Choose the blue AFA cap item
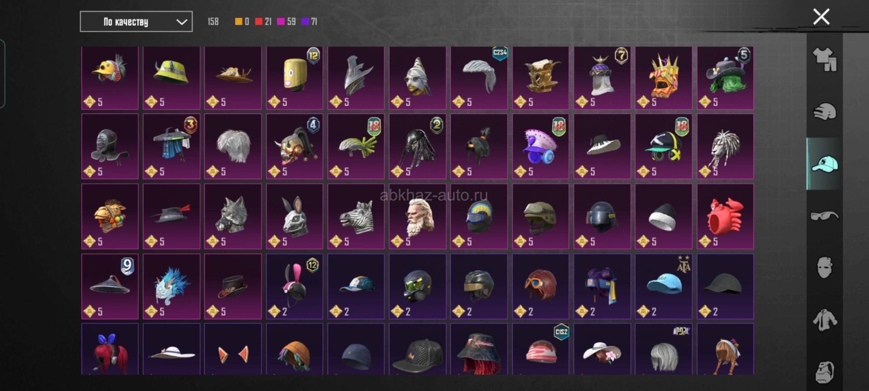869x391 pixels. [x=664, y=286]
